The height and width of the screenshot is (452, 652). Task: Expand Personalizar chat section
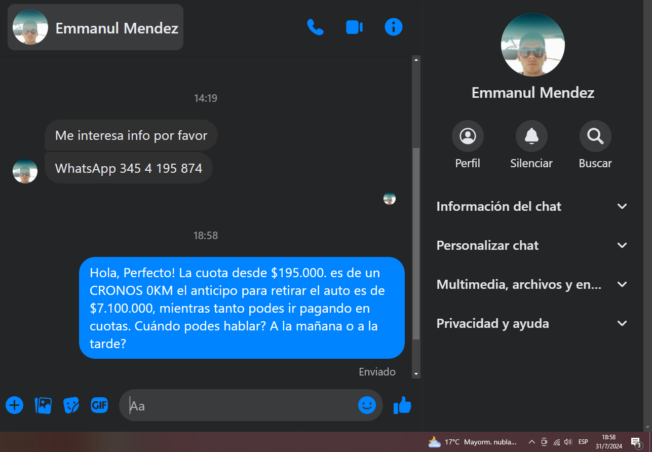tap(532, 245)
